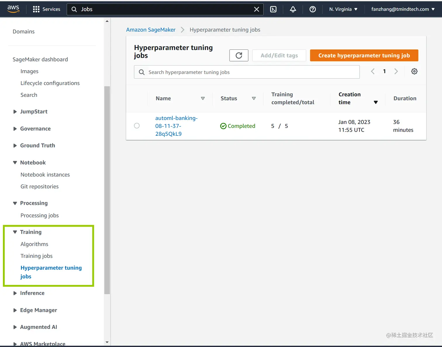Click the sidebar scrollbar up arrow
442x347 pixels.
[107, 21]
